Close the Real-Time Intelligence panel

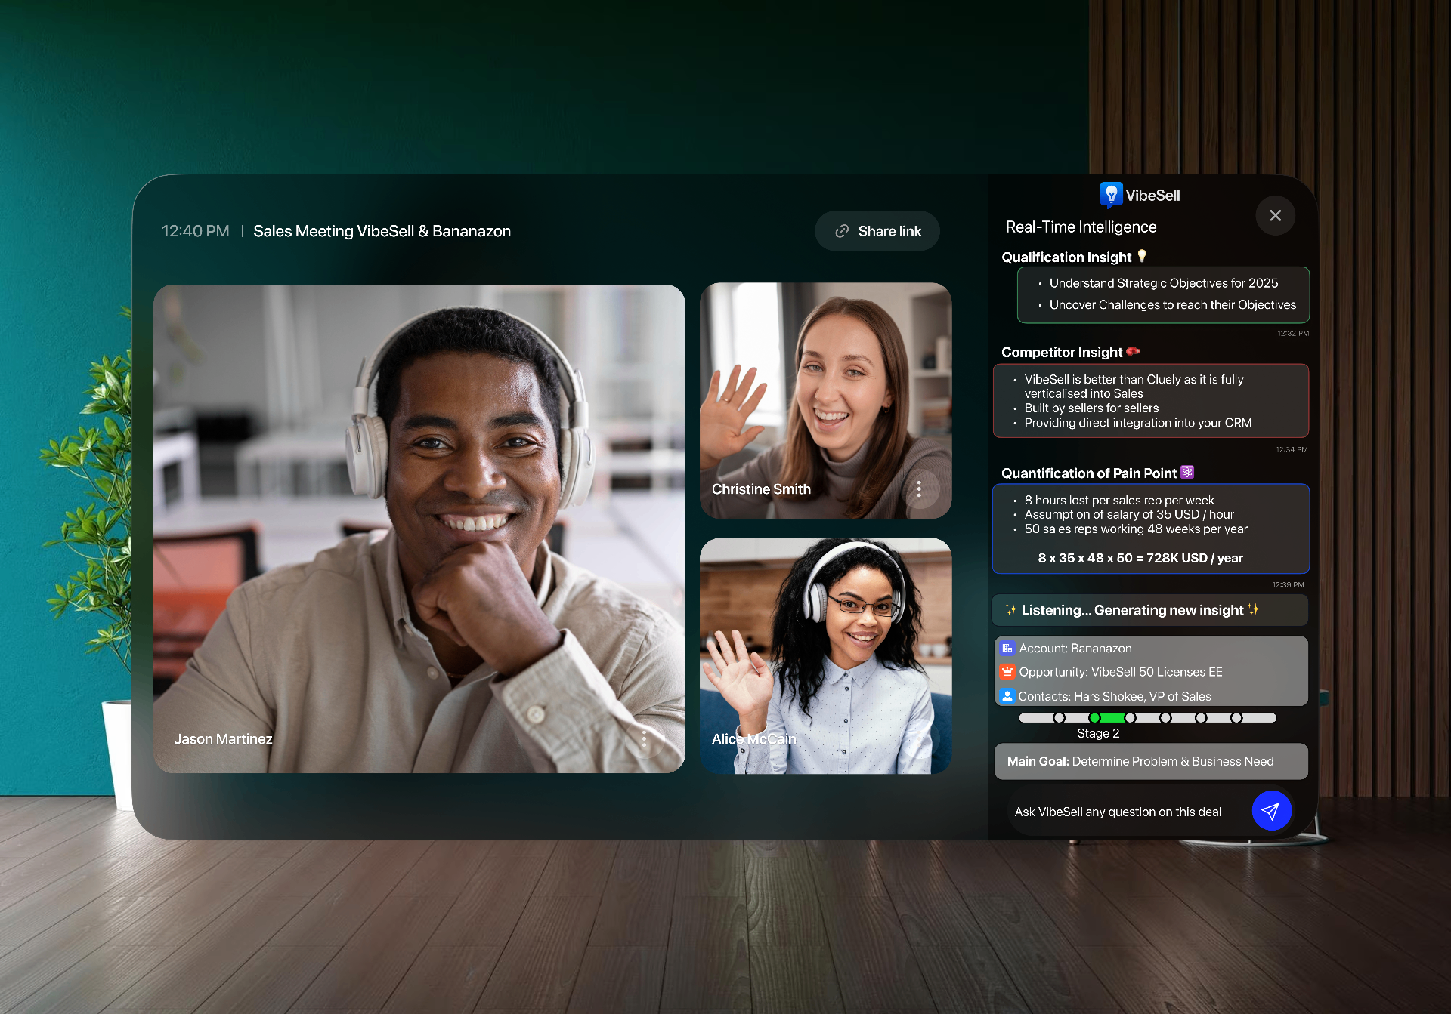pyautogui.click(x=1275, y=216)
